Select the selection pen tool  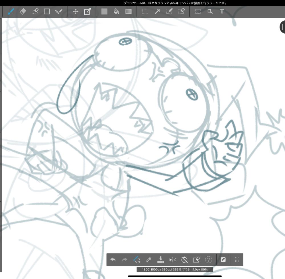pos(169,11)
